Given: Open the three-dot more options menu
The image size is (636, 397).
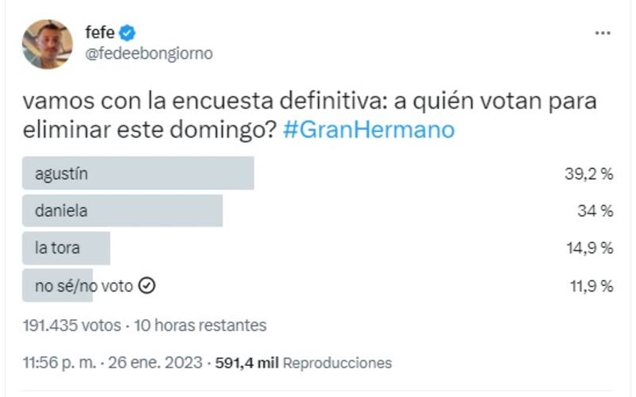Looking at the screenshot, I should tap(603, 33).
